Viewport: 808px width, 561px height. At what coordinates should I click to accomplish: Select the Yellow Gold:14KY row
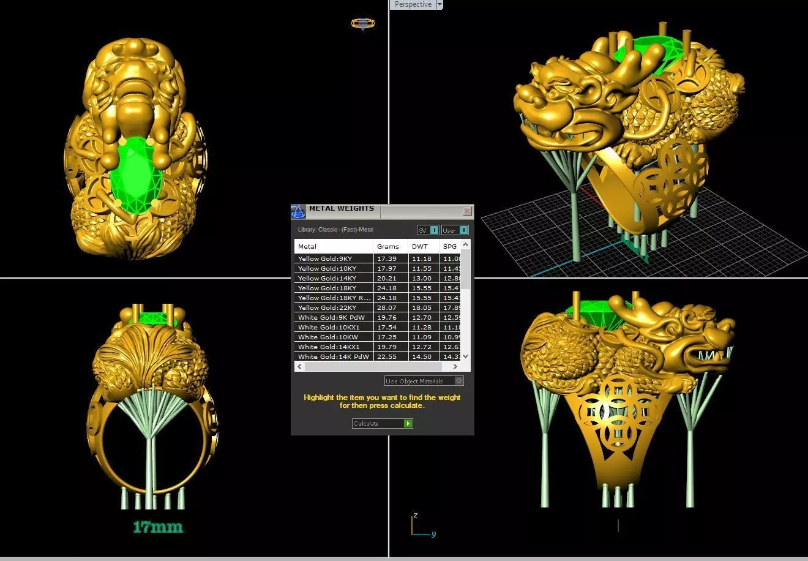pos(378,278)
